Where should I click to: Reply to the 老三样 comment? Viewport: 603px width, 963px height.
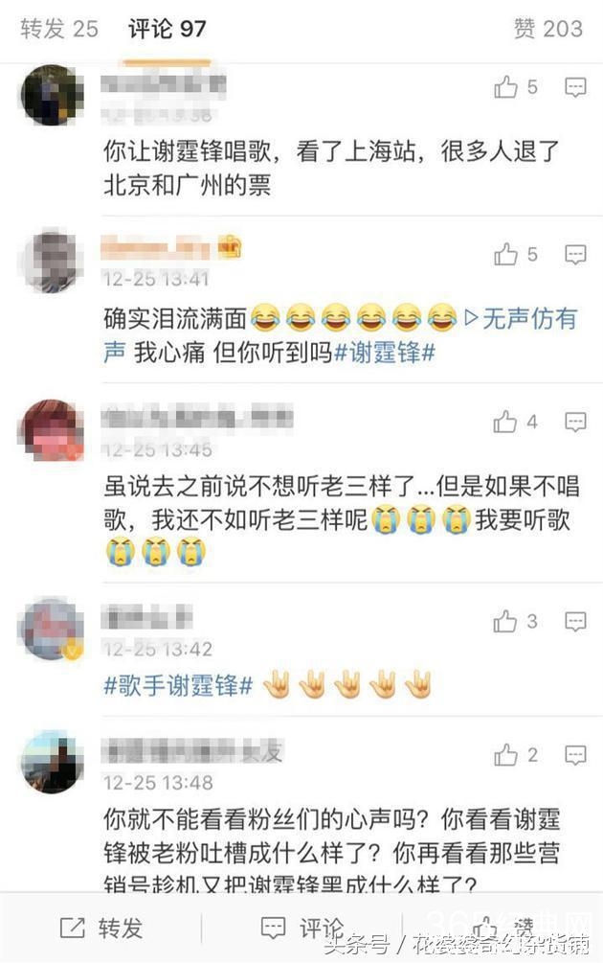click(x=575, y=422)
